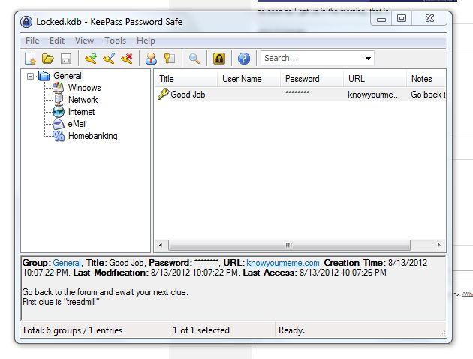Open the Edit menu

click(57, 41)
